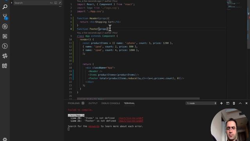Open the Search view in activity bar
The width and height of the screenshot is (250, 141).
coord(5,7)
